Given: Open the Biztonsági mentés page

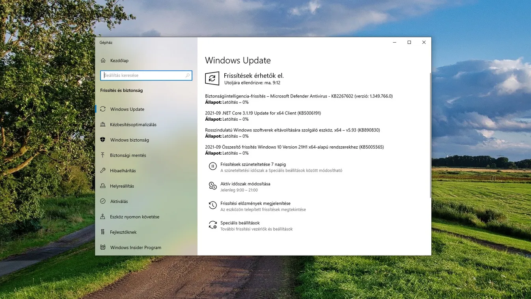Looking at the screenshot, I should tap(146, 155).
